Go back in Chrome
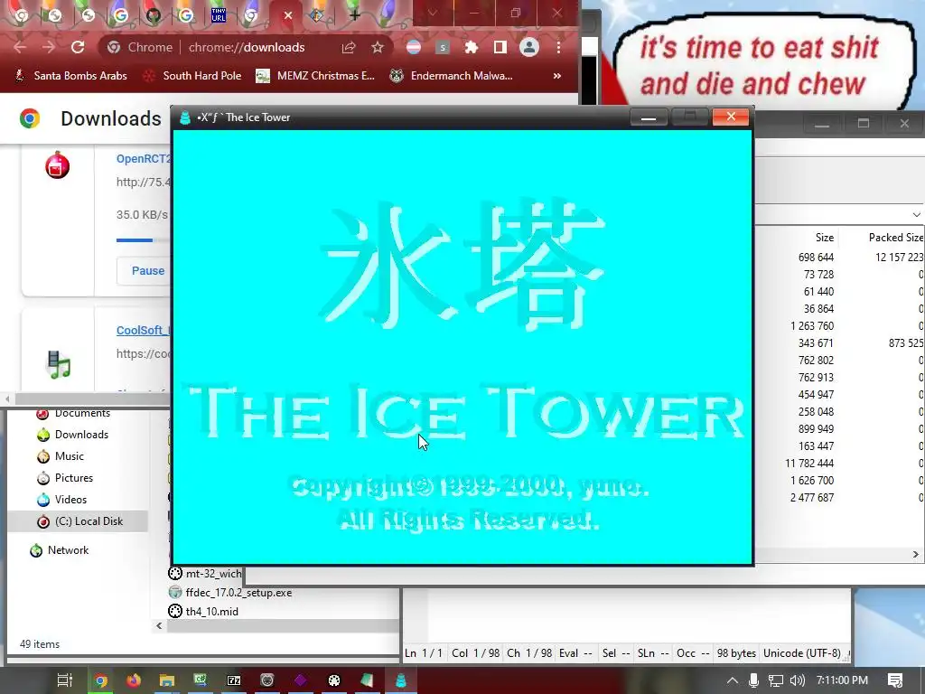The height and width of the screenshot is (694, 925). tap(20, 47)
